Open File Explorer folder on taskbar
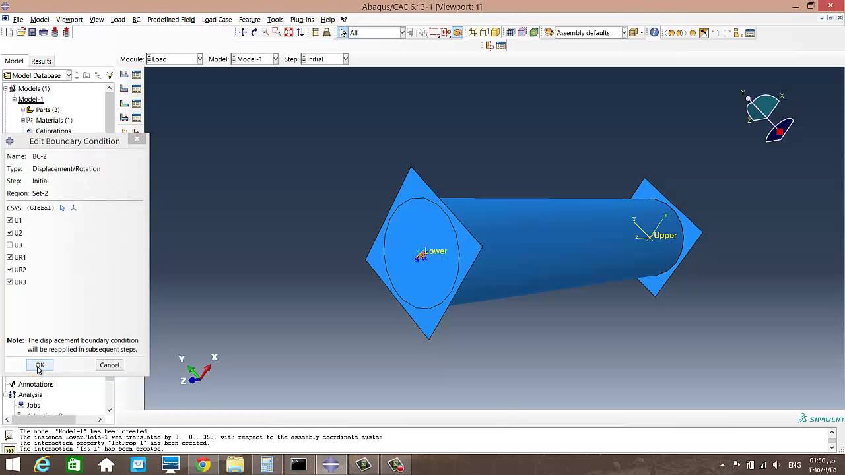 click(235, 465)
